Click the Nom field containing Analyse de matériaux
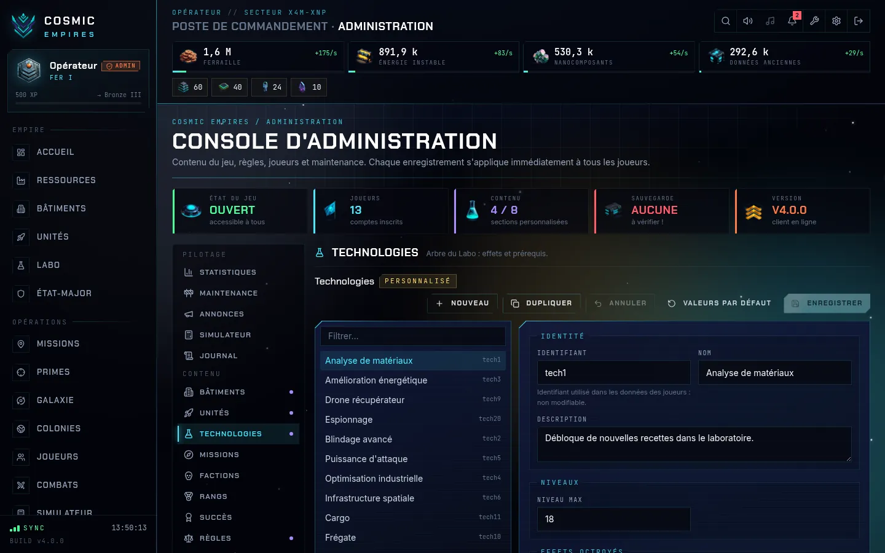The height and width of the screenshot is (553, 885). pyautogui.click(x=775, y=373)
